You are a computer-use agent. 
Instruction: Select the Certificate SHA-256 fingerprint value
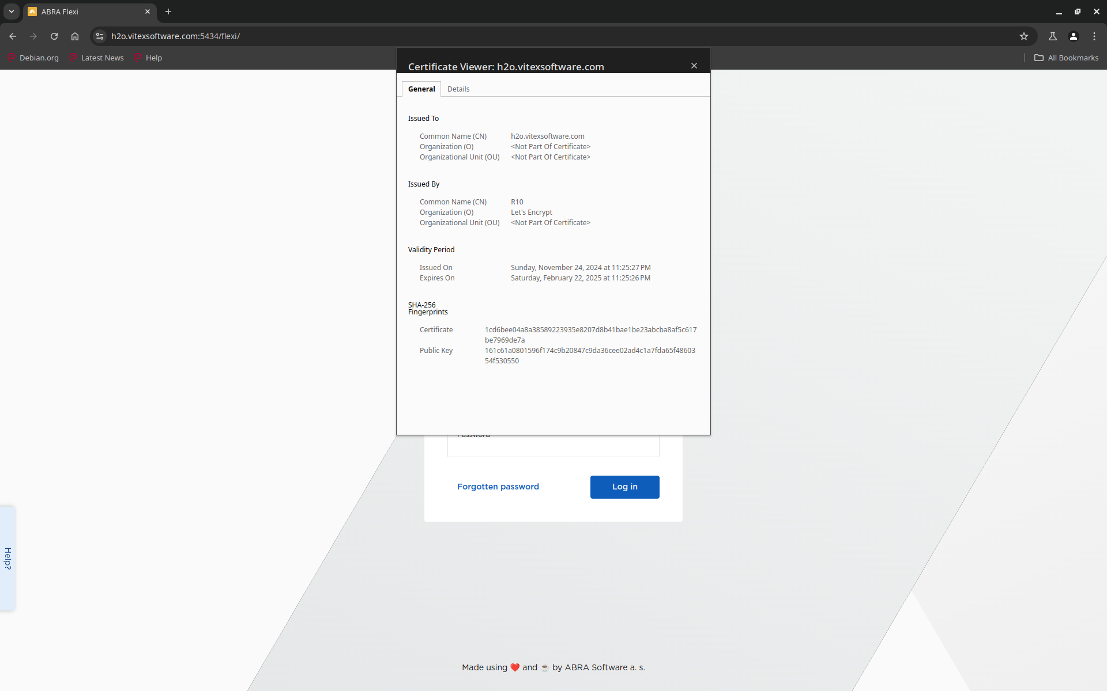[591, 335]
